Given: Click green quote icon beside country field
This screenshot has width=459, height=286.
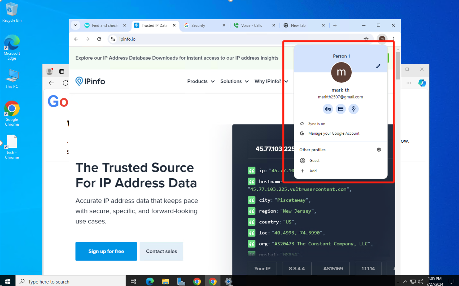Looking at the screenshot, I should [x=251, y=222].
